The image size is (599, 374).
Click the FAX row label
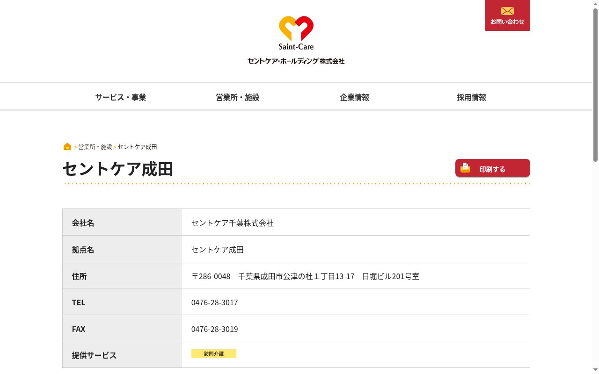tap(79, 329)
